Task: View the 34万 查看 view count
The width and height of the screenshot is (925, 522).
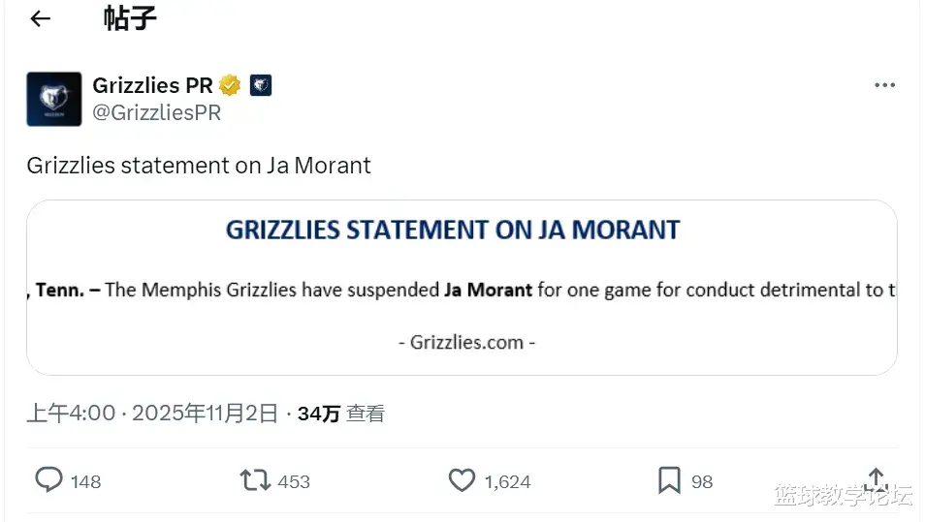Action: tap(340, 414)
